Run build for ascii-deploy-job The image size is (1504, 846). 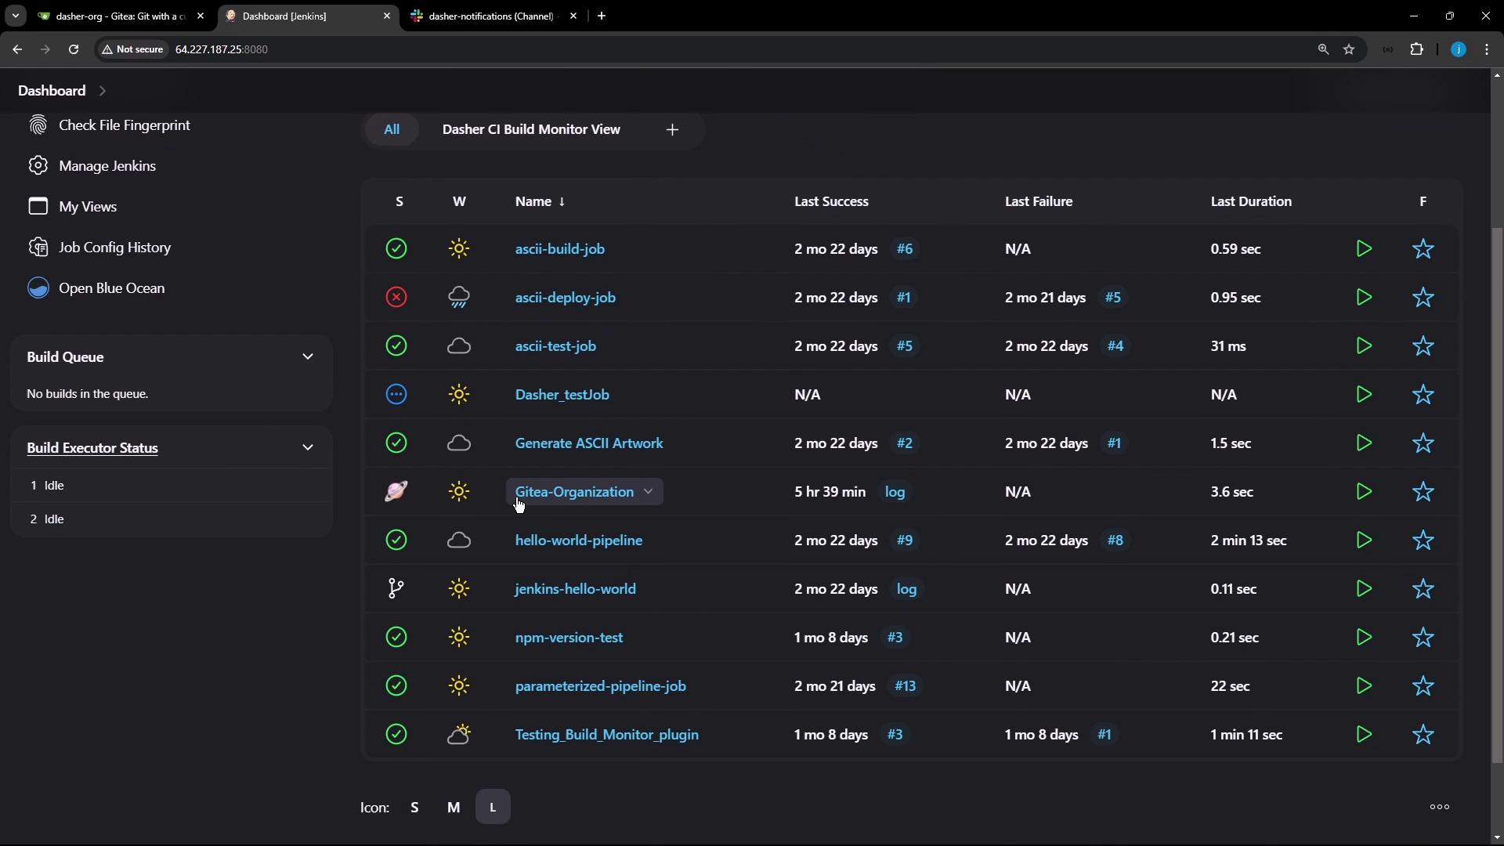(1364, 298)
